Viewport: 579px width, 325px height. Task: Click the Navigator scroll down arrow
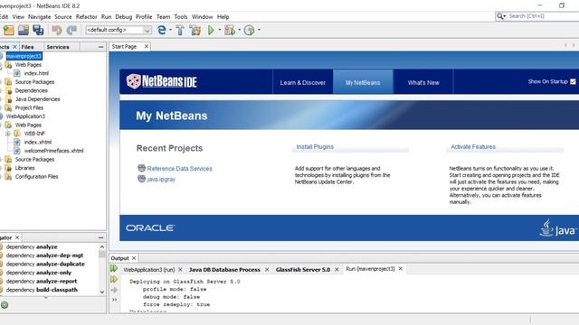pos(102,292)
